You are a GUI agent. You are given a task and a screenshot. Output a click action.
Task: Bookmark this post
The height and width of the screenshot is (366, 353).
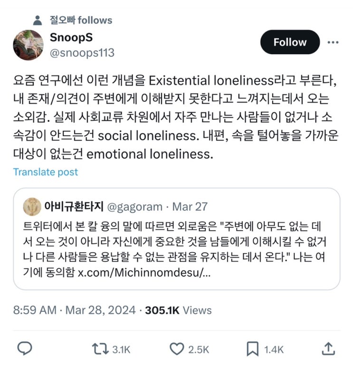tap(252, 349)
